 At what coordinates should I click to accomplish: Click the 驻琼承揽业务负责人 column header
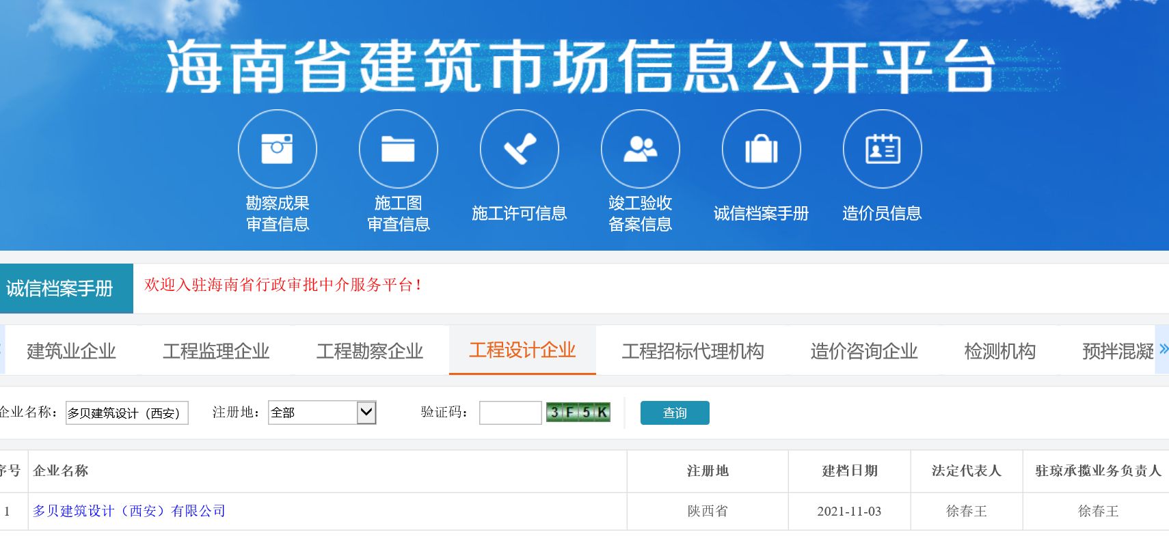pos(1099,471)
